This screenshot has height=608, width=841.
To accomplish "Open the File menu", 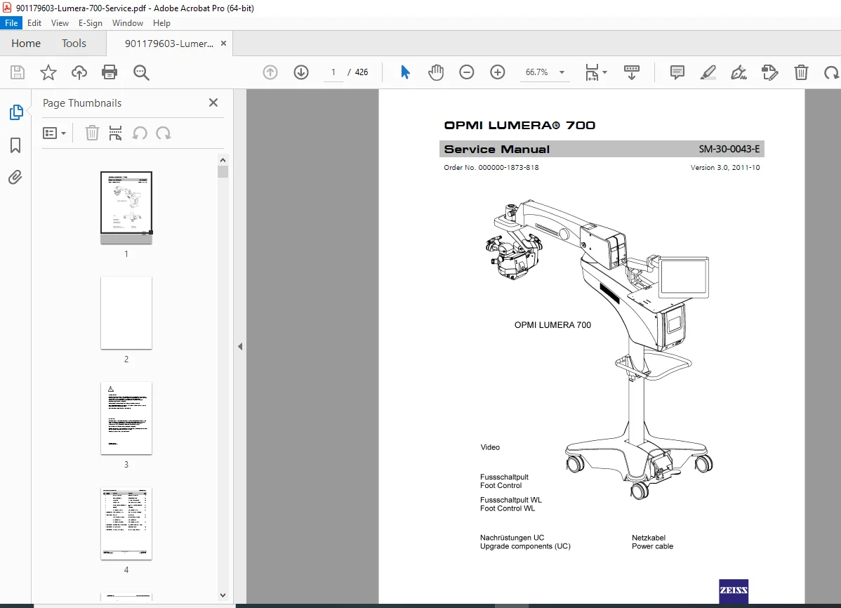I will pyautogui.click(x=11, y=23).
